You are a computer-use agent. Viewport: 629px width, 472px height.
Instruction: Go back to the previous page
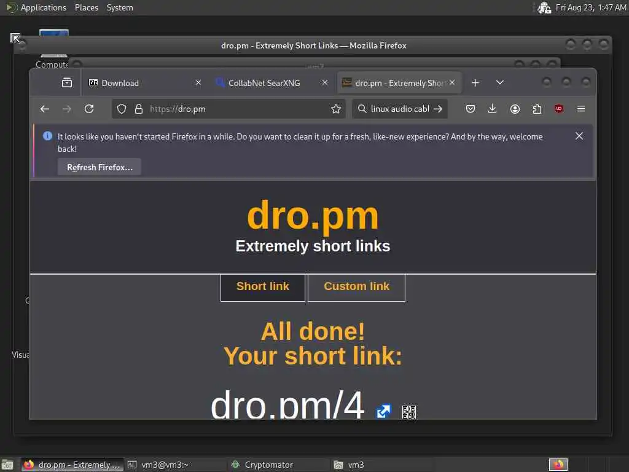[x=44, y=109]
